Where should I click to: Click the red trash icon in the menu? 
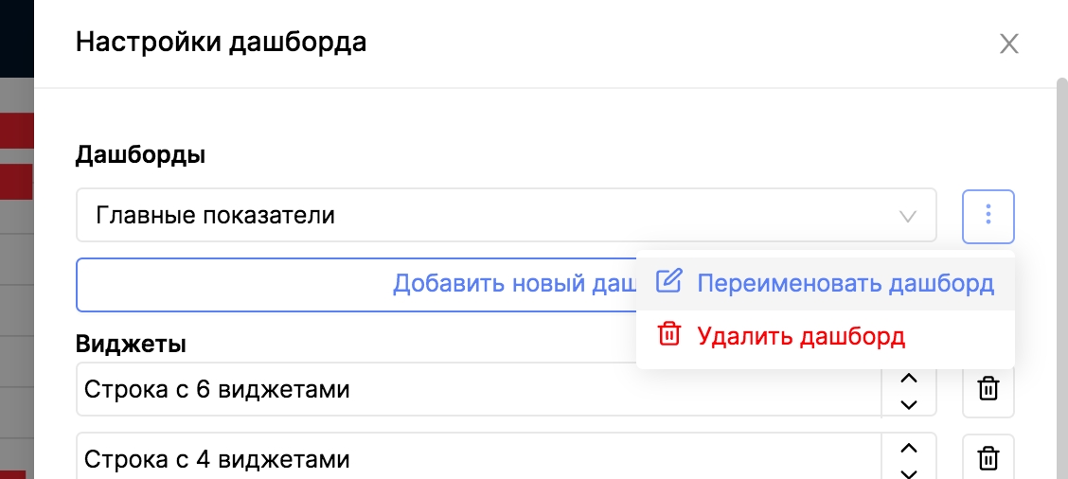(x=669, y=335)
